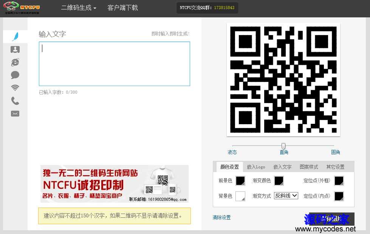Viewport: 370px width, 234px height.
Task: Set QR style to 圆角
Action: coord(335,152)
